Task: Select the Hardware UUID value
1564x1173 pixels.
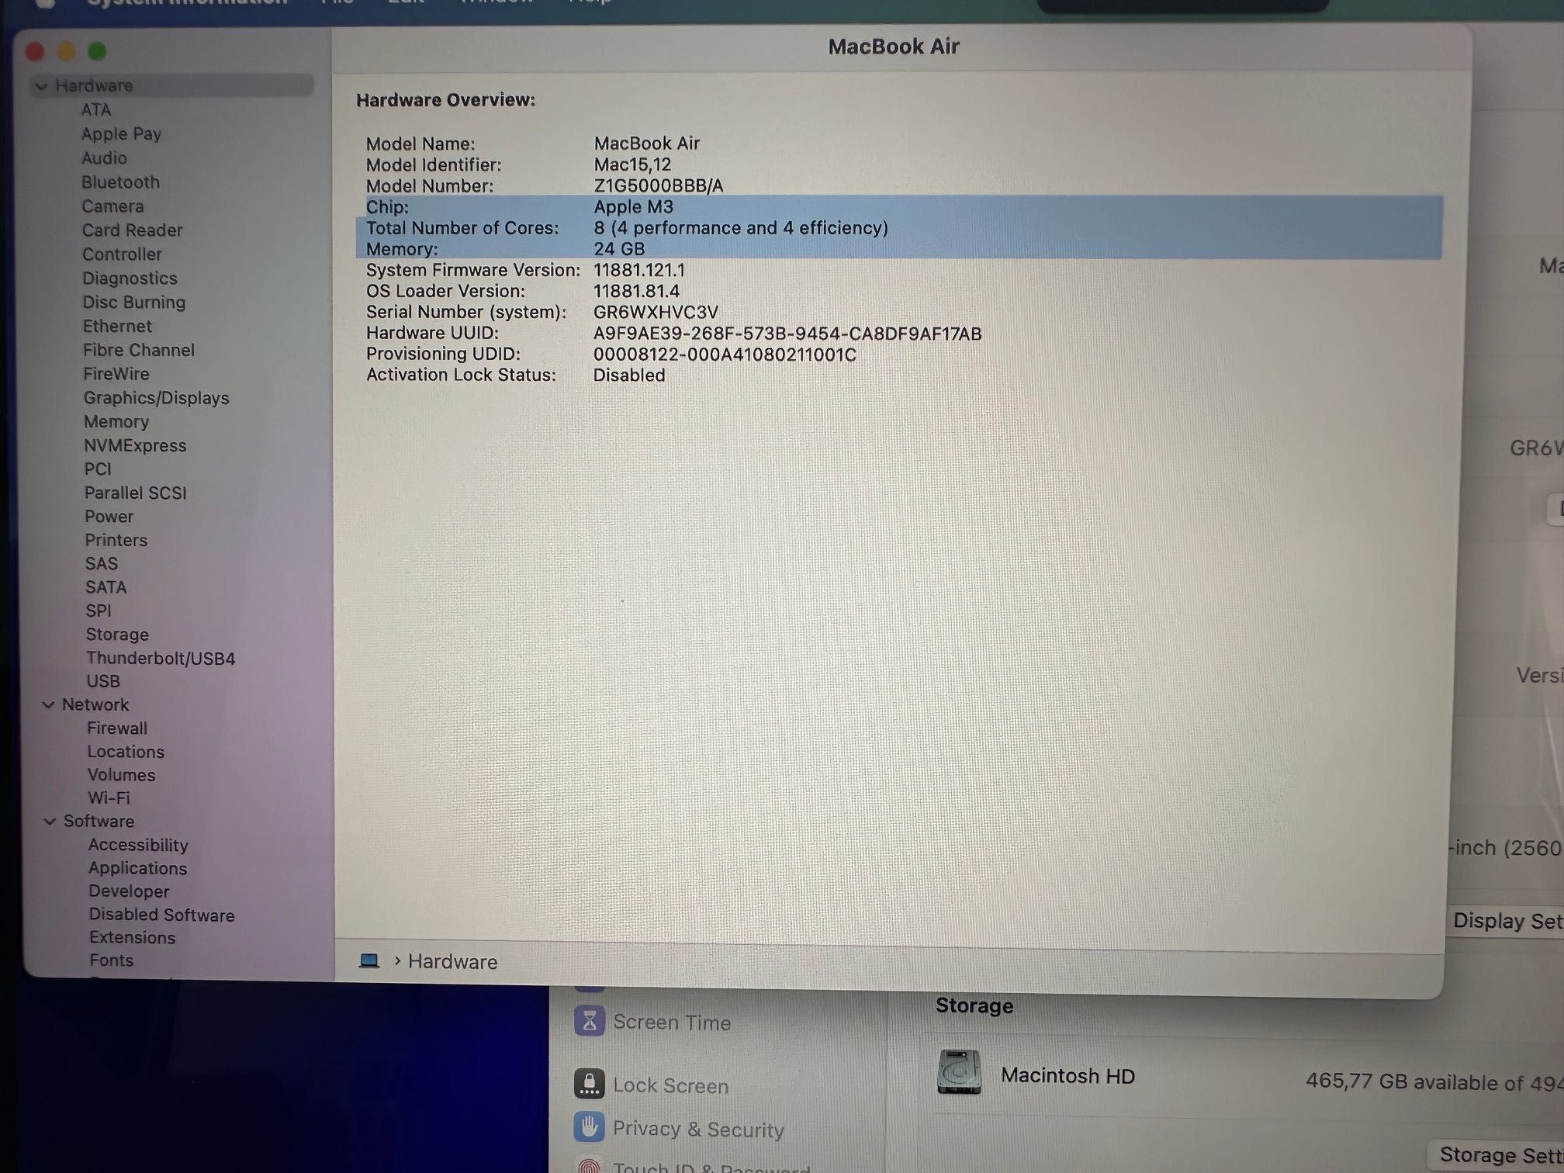Action: (787, 334)
